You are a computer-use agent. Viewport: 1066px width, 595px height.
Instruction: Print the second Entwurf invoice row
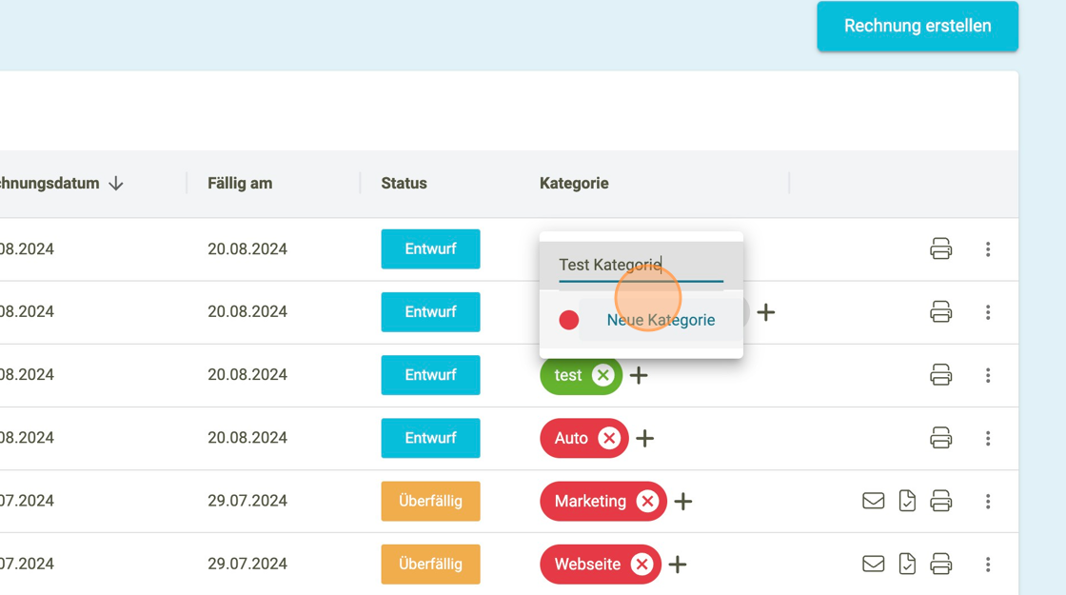[x=941, y=312]
